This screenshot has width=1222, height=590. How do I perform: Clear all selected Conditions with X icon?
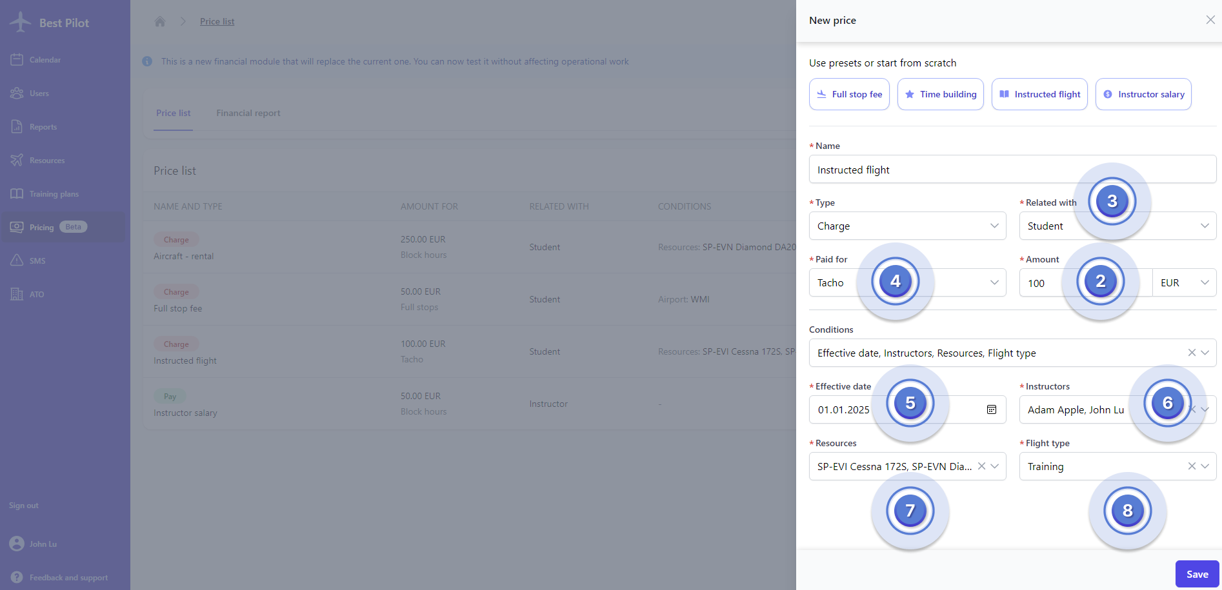point(1192,353)
